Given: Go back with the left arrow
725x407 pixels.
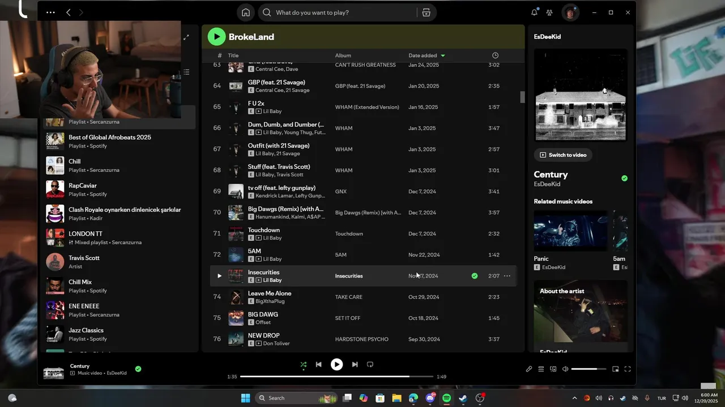Looking at the screenshot, I should pos(69,12).
